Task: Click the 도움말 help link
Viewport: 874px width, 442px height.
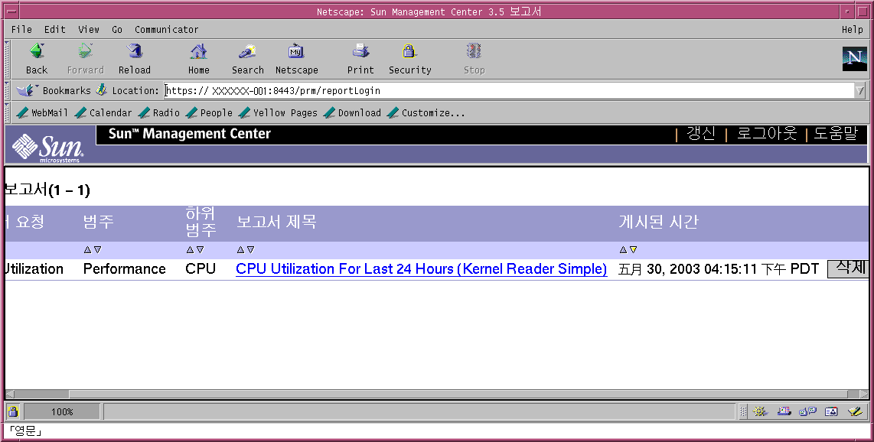Action: [x=835, y=134]
